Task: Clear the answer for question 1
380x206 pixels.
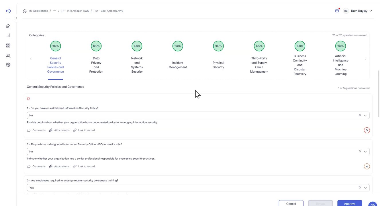Action: coord(360,115)
